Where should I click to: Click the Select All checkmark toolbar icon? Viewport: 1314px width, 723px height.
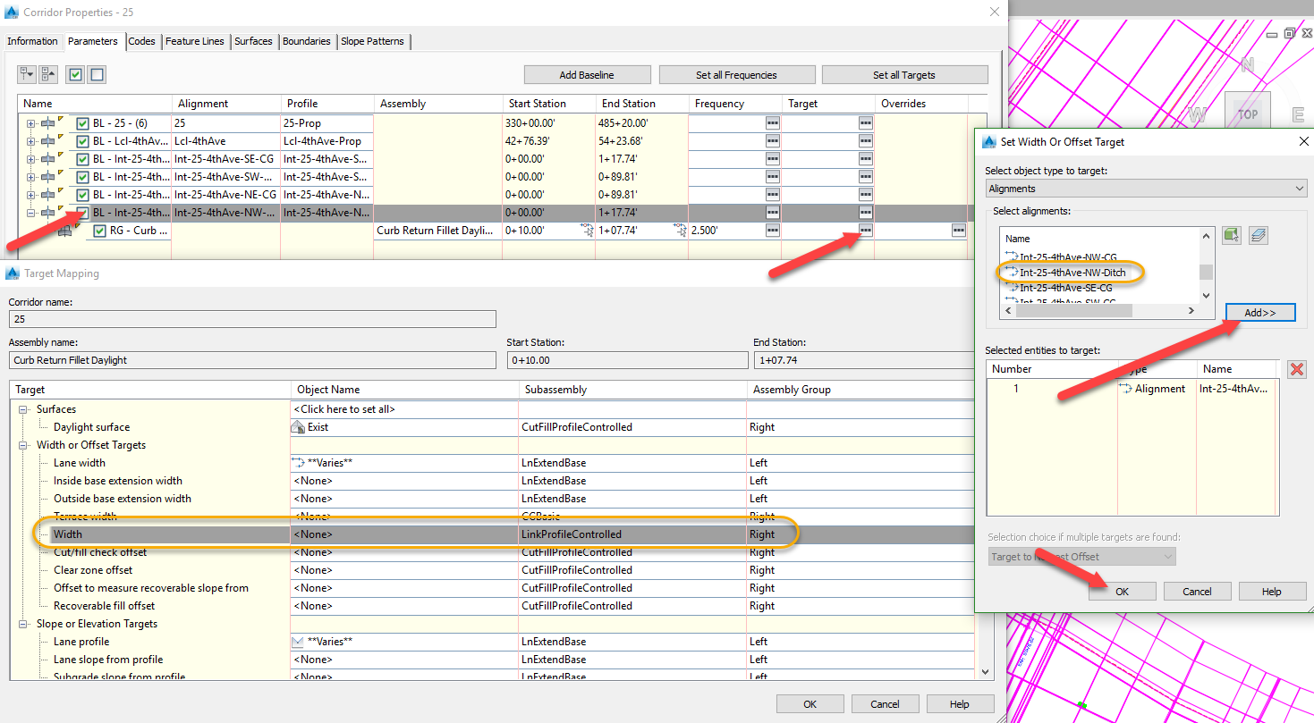coord(76,75)
